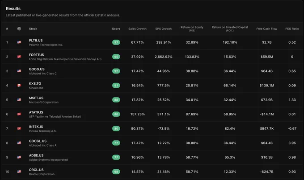The width and height of the screenshot is (304, 180).
Task: Open the MSFT.US ticker
Action: (x=36, y=98)
